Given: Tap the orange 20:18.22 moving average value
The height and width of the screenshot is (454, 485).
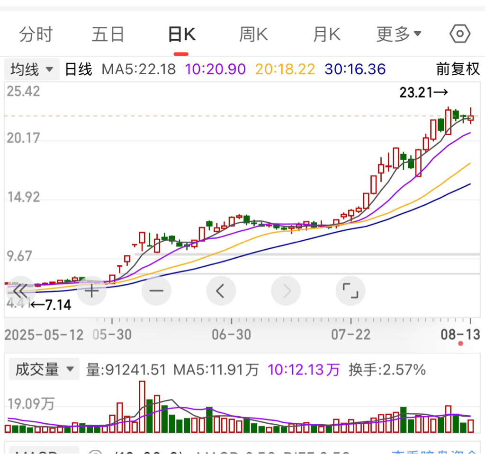Looking at the screenshot, I should pyautogui.click(x=285, y=69).
